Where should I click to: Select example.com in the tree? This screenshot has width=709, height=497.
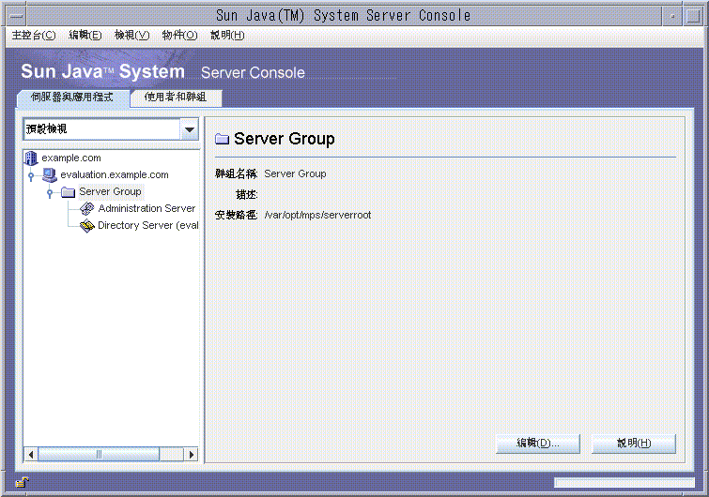click(x=71, y=158)
